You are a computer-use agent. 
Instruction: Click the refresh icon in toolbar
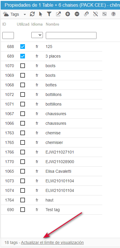pos(32,14)
